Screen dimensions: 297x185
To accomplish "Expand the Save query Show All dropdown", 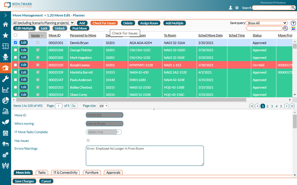I will click(266, 23).
